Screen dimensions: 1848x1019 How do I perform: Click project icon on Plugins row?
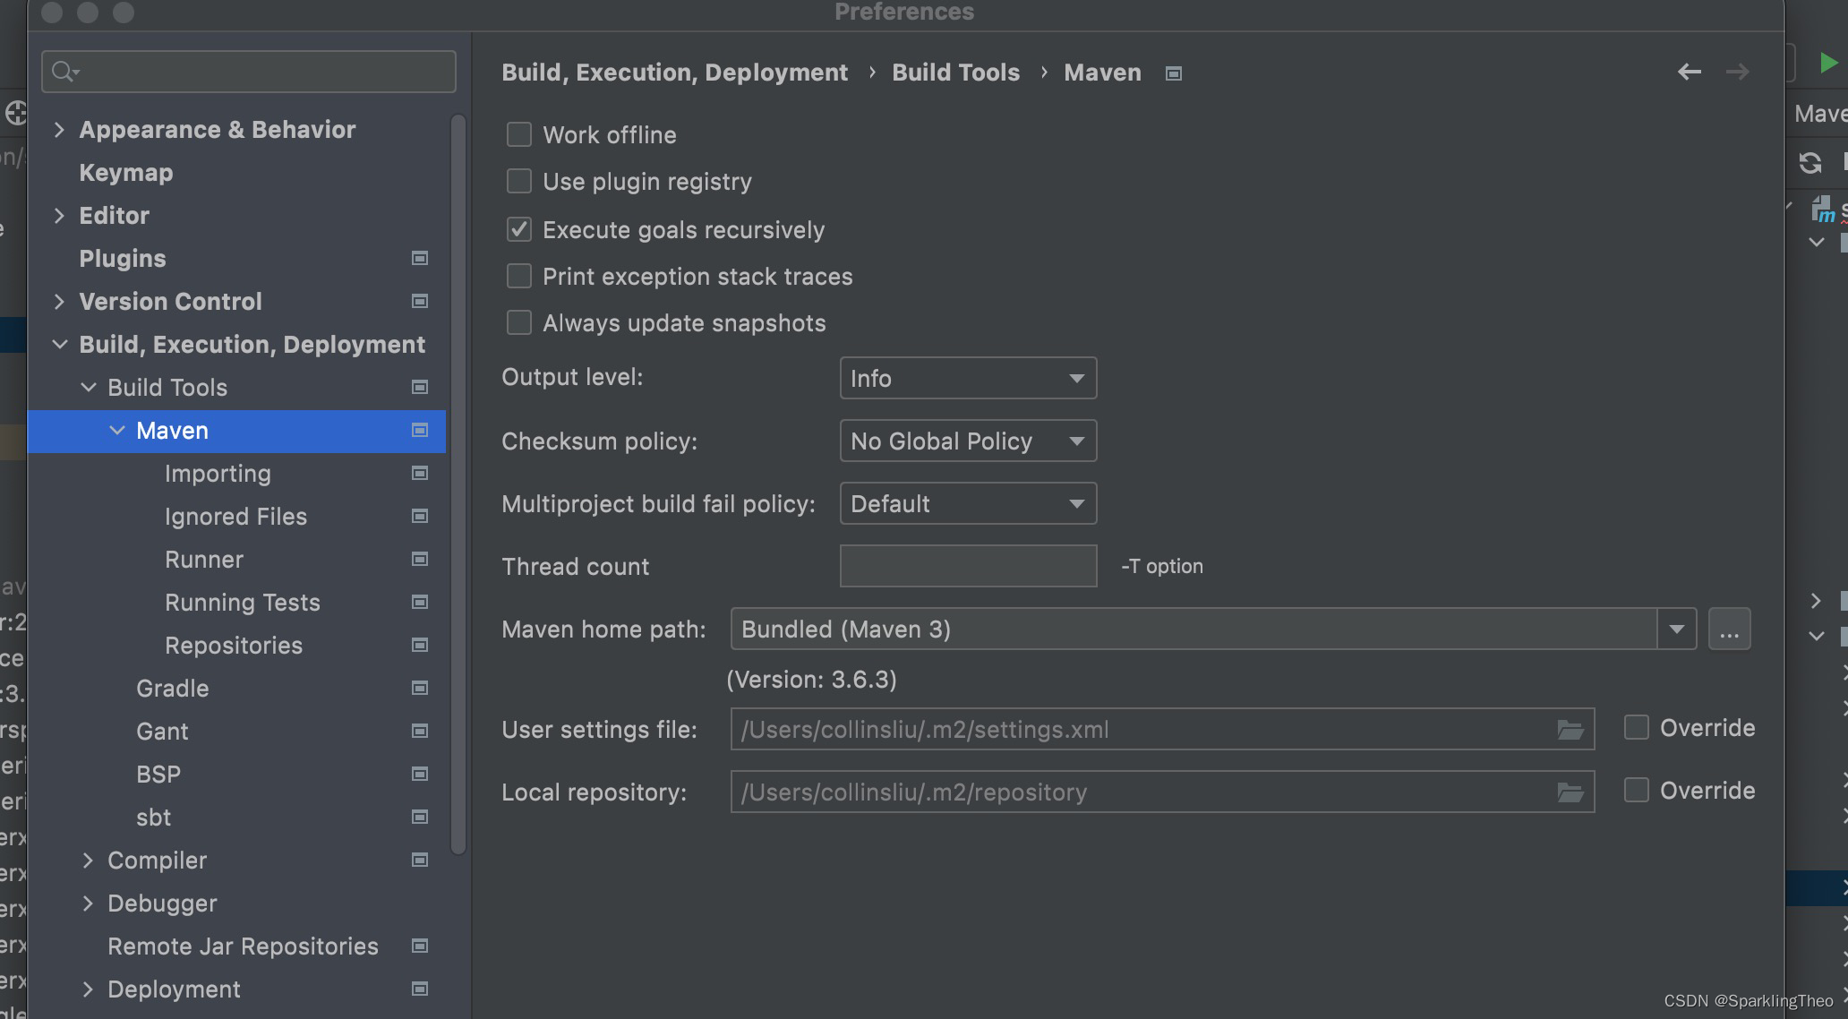tap(419, 259)
